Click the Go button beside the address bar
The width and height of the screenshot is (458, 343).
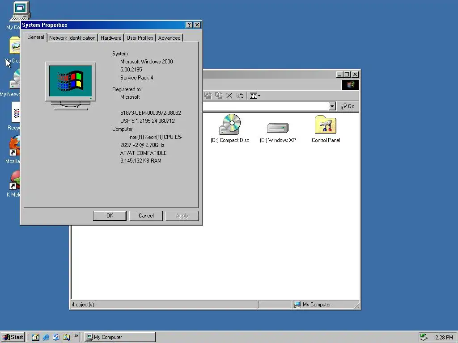tap(348, 106)
